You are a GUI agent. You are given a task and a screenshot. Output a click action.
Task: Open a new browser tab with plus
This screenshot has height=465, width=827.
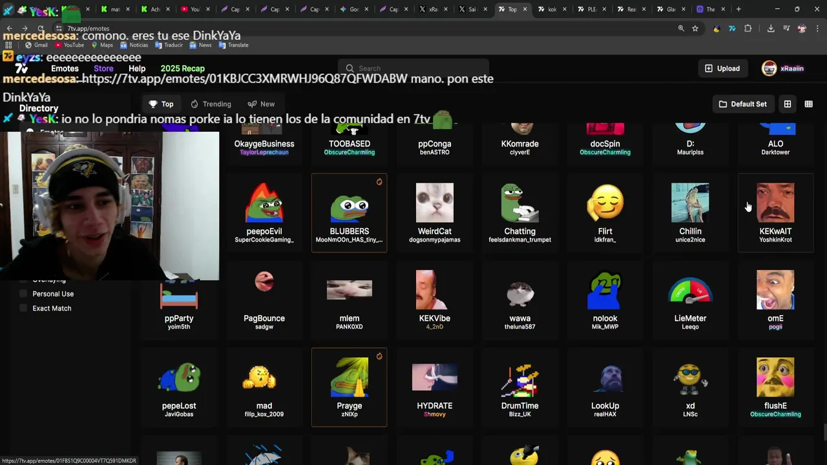pyautogui.click(x=738, y=9)
